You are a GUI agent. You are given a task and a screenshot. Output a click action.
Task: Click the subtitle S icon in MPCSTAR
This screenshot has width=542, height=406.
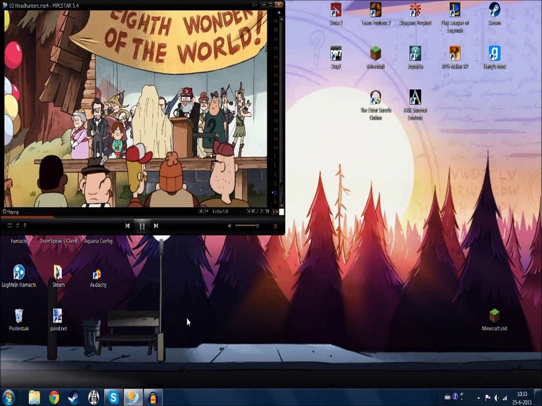pyautogui.click(x=25, y=226)
